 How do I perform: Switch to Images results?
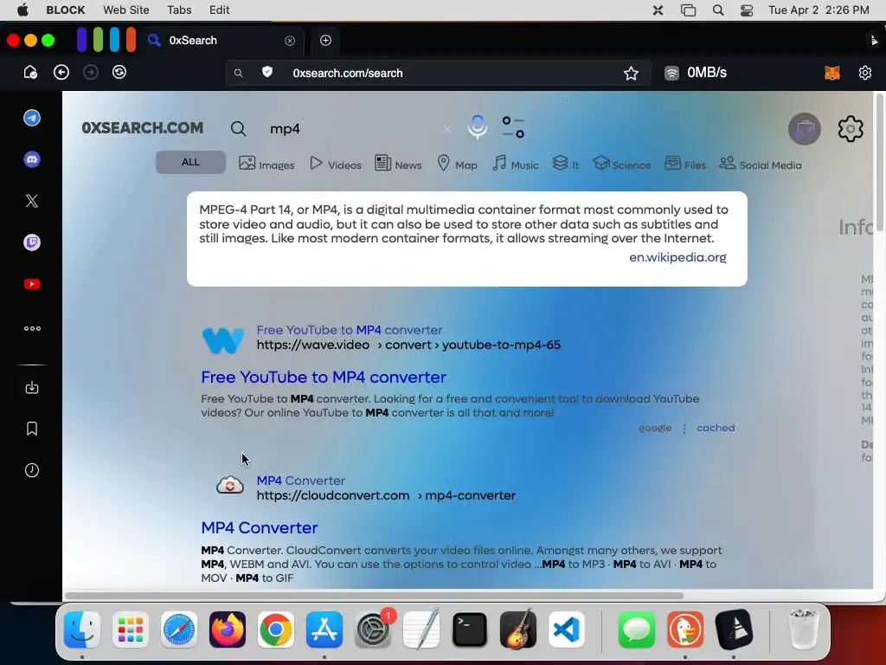[266, 164]
